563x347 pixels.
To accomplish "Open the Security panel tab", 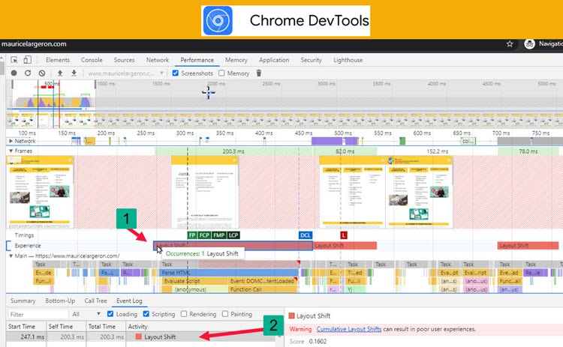I will [x=311, y=60].
